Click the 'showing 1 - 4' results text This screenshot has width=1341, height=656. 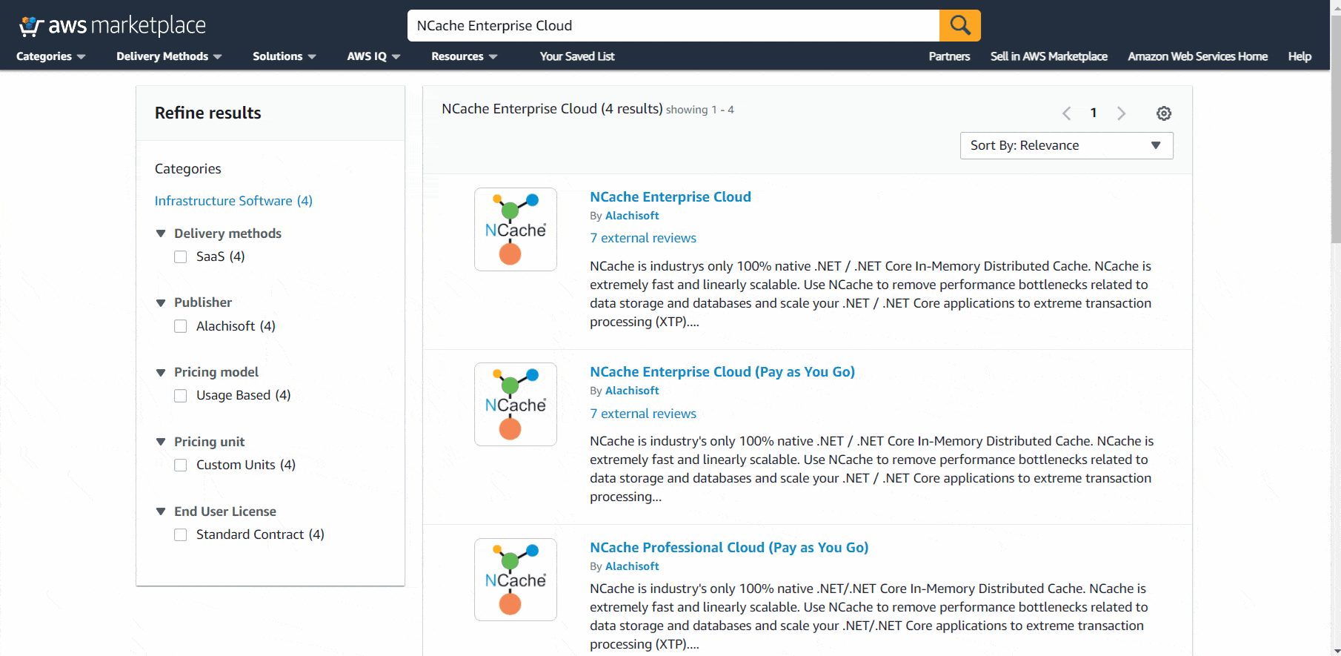pyautogui.click(x=700, y=110)
